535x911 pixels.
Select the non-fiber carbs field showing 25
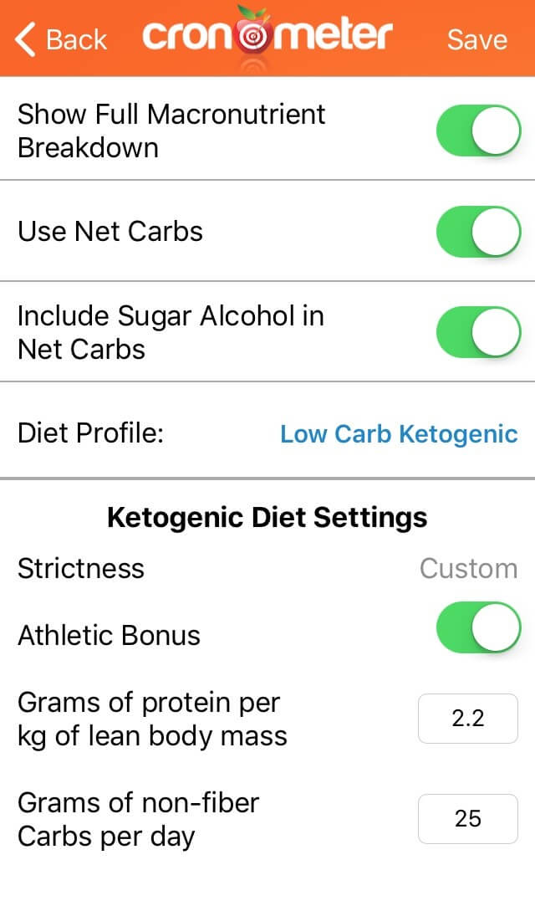[x=467, y=819]
